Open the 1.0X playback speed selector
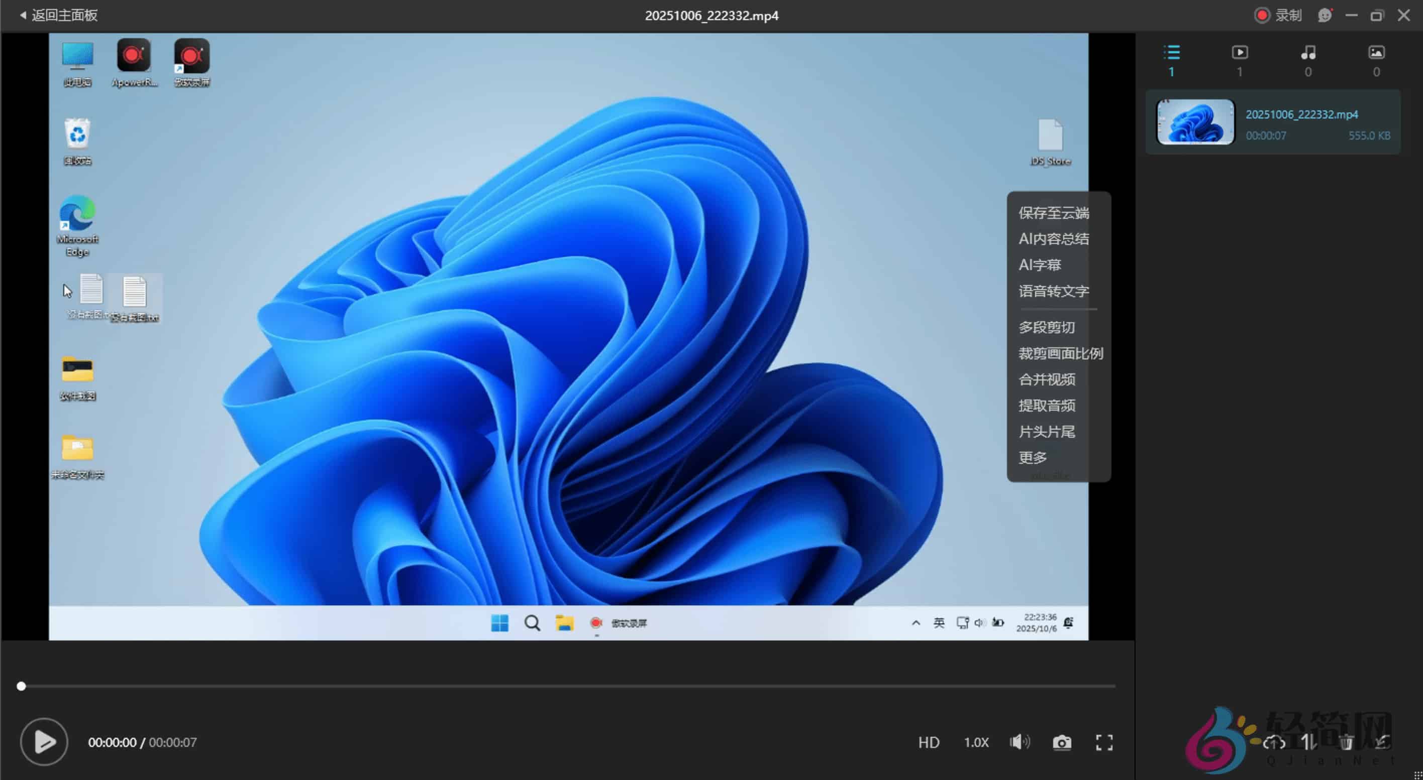Viewport: 1423px width, 780px height. (976, 742)
